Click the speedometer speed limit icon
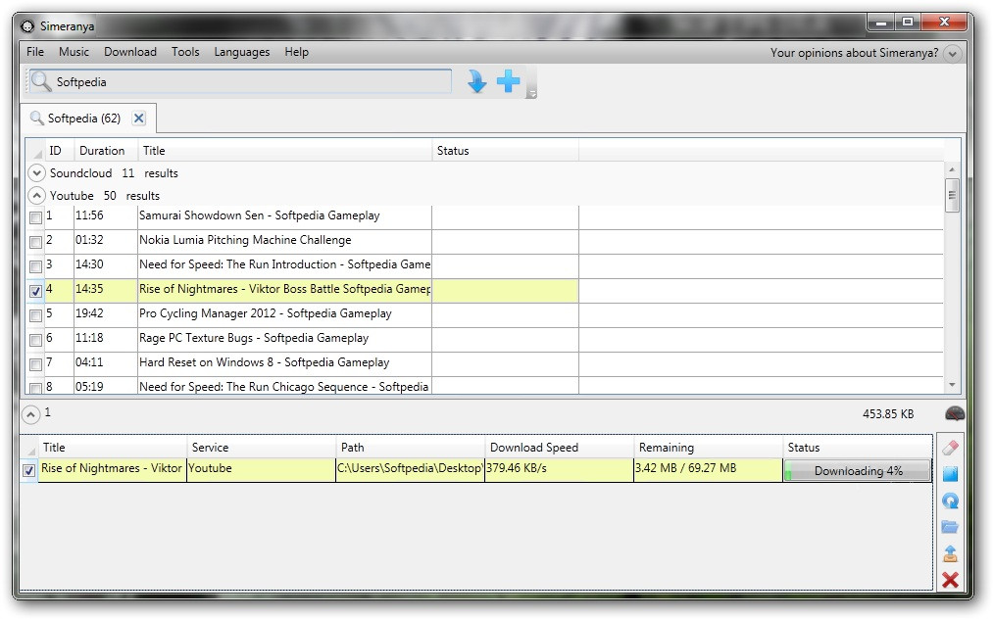994x620 pixels. 955,413
